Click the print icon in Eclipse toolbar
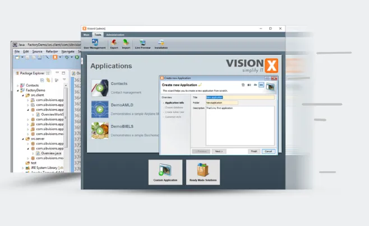369x226 pixels. 40,57
